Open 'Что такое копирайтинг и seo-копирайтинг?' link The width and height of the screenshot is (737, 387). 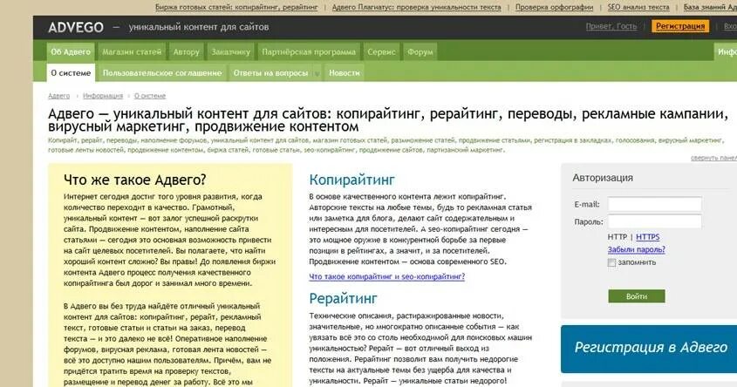coord(387,276)
